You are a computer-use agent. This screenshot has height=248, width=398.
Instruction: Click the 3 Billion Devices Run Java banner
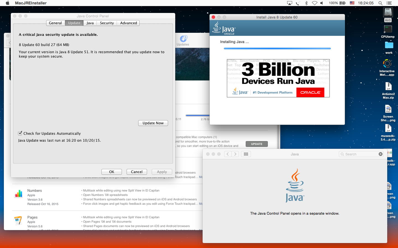pyautogui.click(x=278, y=78)
